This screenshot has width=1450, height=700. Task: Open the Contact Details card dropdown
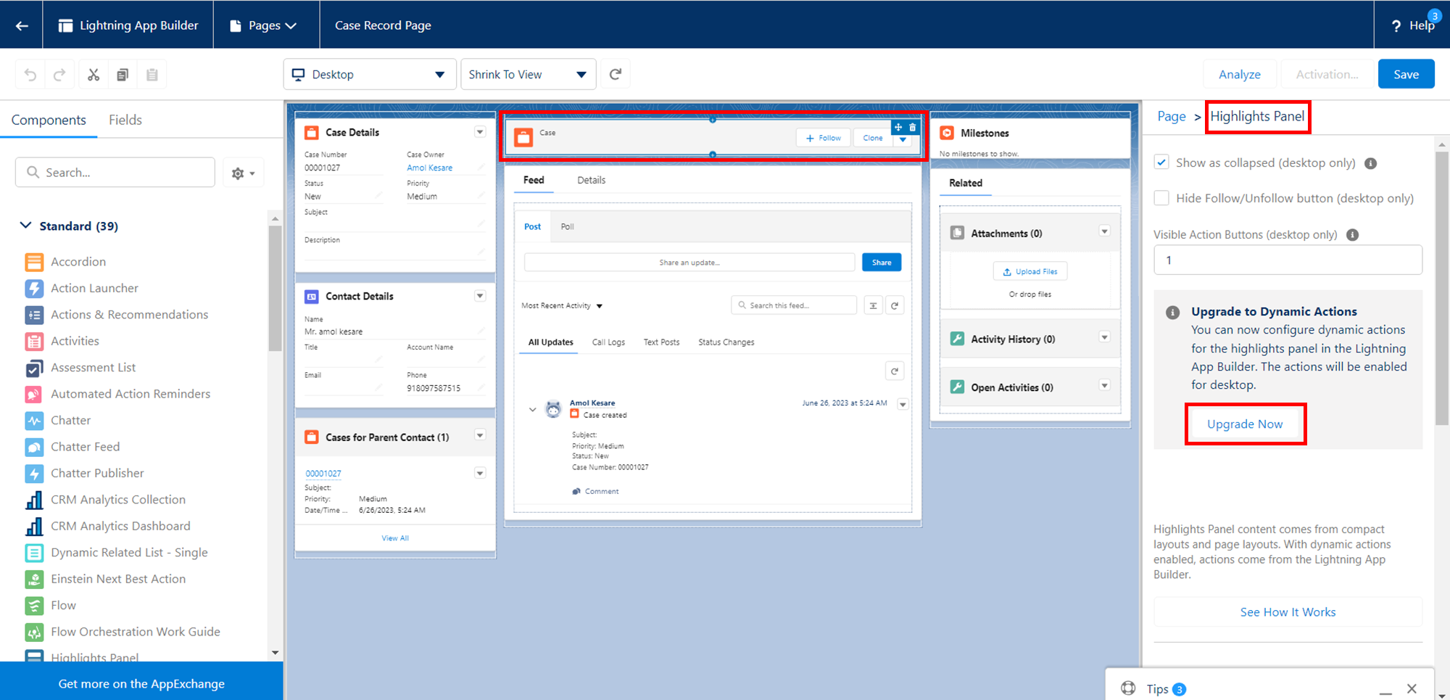[480, 296]
